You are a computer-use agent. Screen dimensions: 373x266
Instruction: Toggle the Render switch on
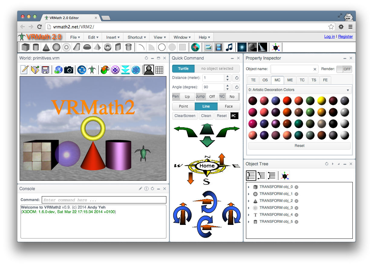coord(344,69)
